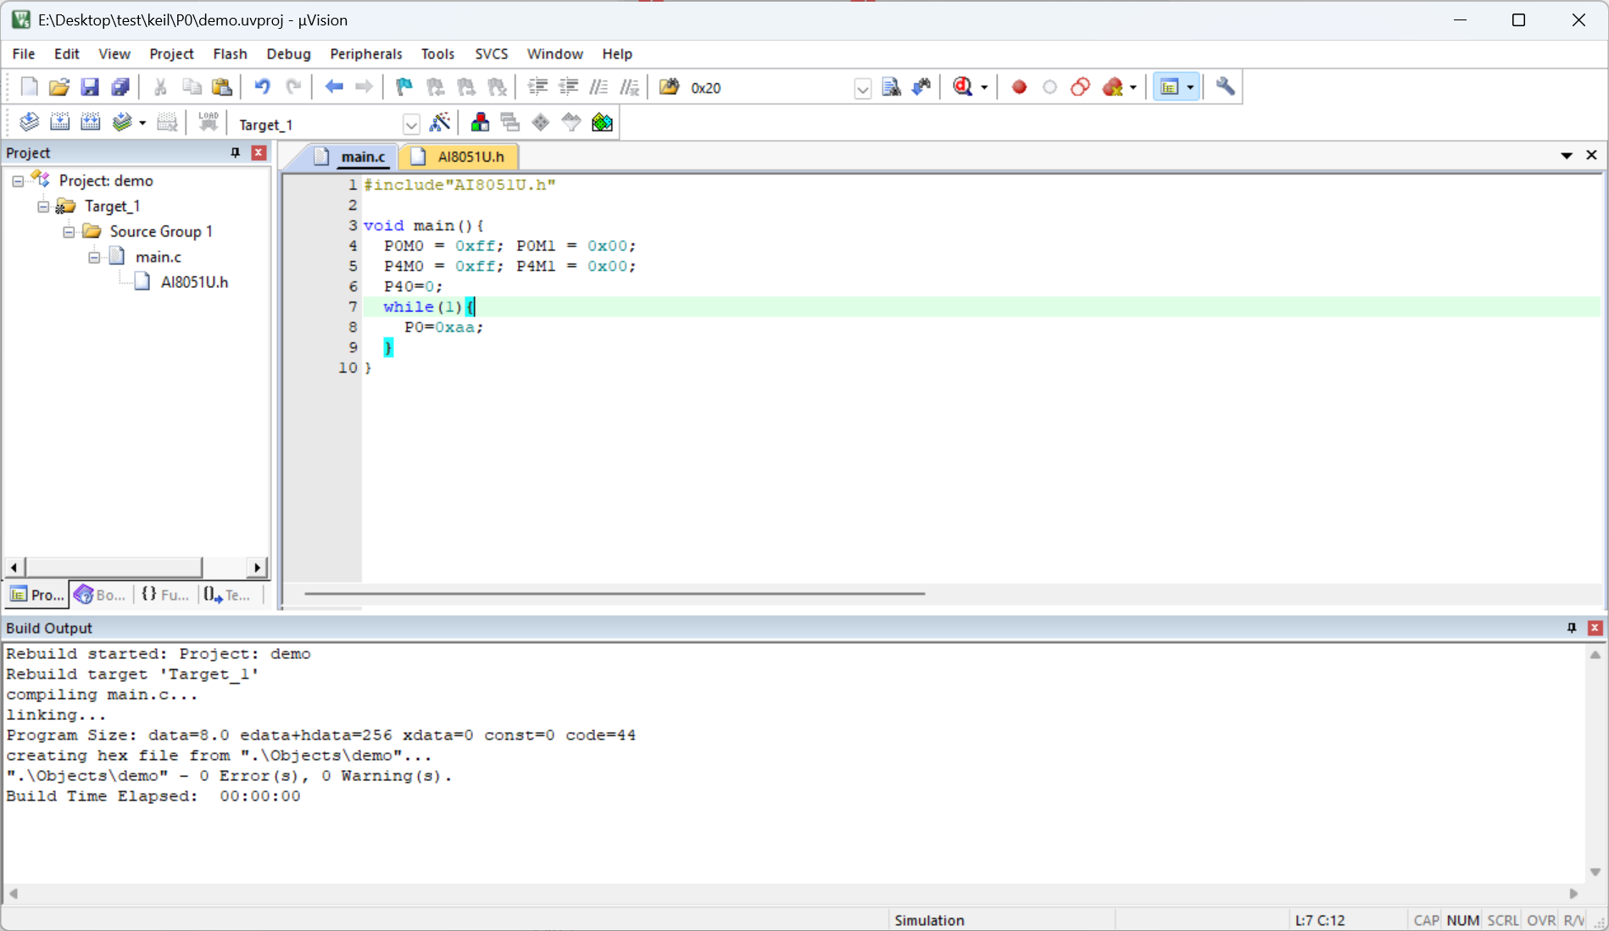Toggle the Project window view button
This screenshot has width=1609, height=931.
(x=1169, y=87)
